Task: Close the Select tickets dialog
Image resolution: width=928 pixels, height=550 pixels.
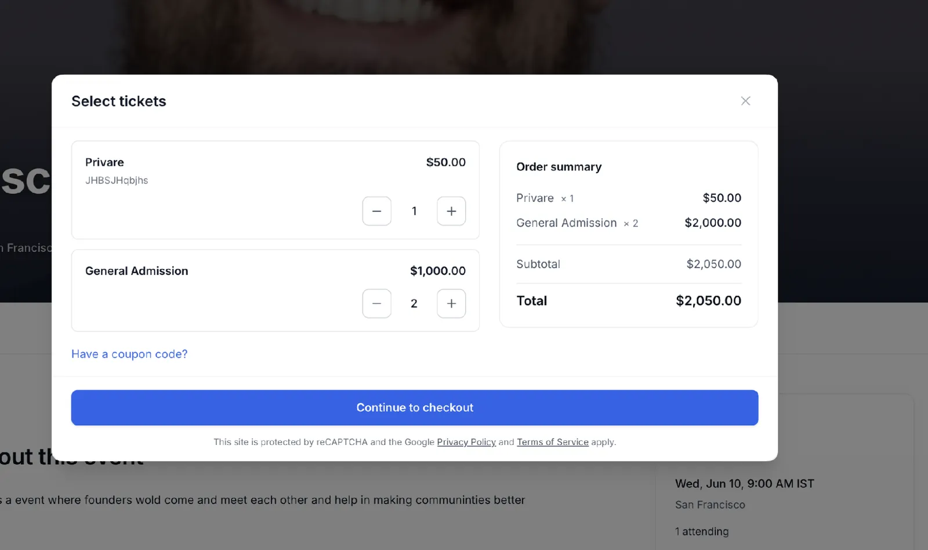Action: 745,101
